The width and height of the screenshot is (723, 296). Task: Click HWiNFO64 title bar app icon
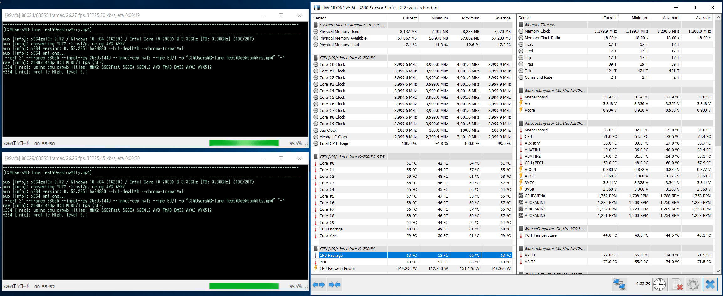tap(317, 8)
